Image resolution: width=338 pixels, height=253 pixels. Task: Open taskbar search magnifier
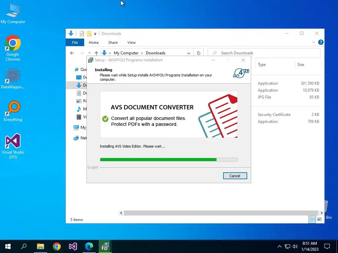pyautogui.click(x=24, y=246)
